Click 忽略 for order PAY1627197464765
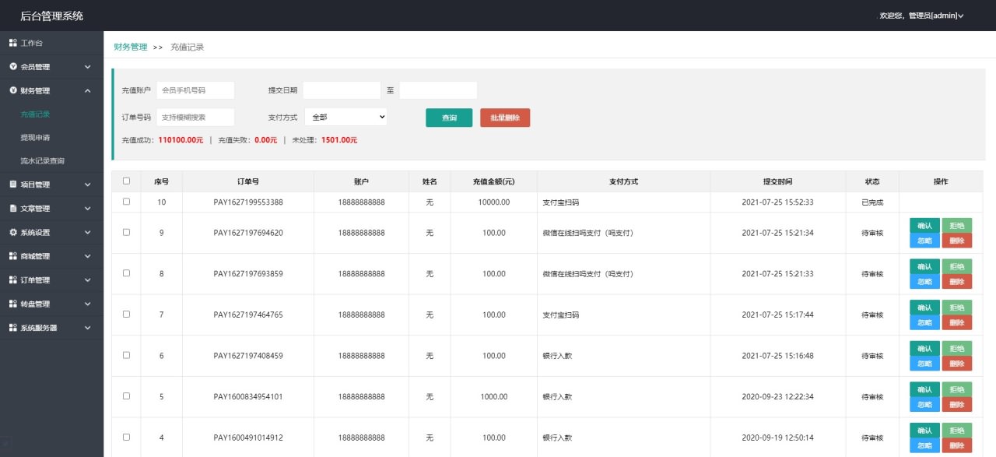996x457 pixels. pos(924,322)
